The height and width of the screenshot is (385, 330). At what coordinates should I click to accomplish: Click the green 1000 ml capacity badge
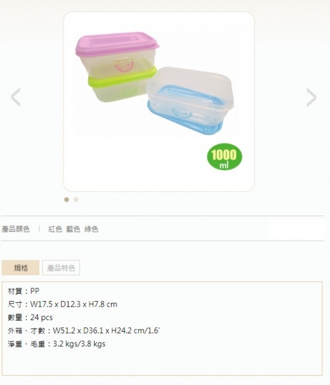point(224,157)
